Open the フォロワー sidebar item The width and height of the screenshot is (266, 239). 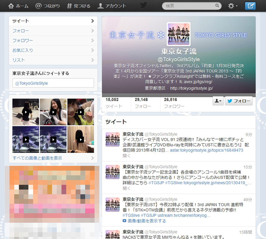(53, 40)
